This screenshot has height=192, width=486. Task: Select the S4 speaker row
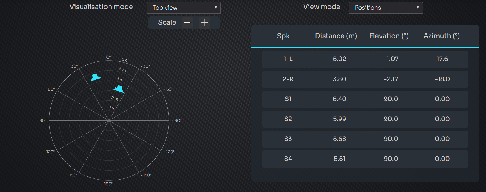tap(365, 159)
